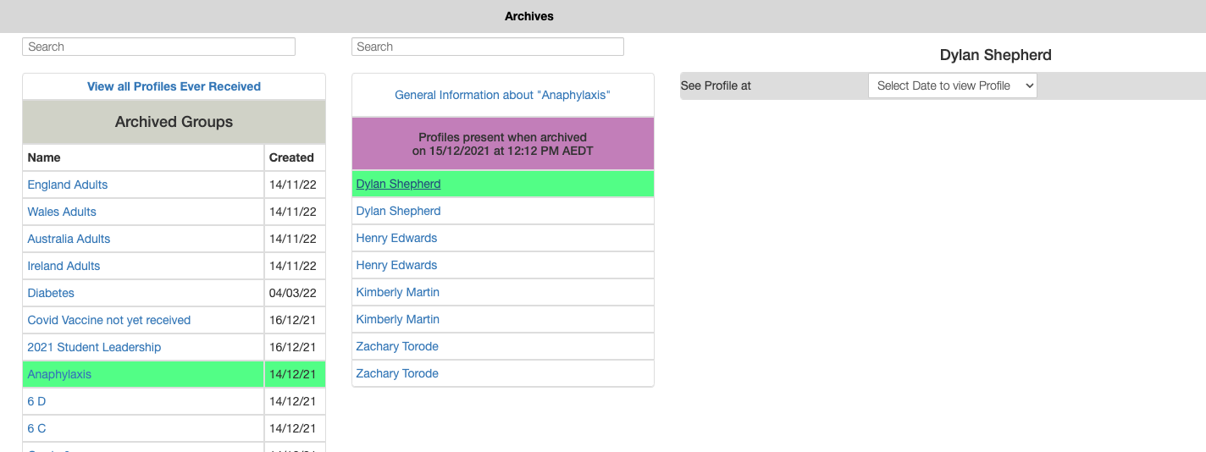
Task: Click the search field above Archived Groups
Action: (x=158, y=47)
